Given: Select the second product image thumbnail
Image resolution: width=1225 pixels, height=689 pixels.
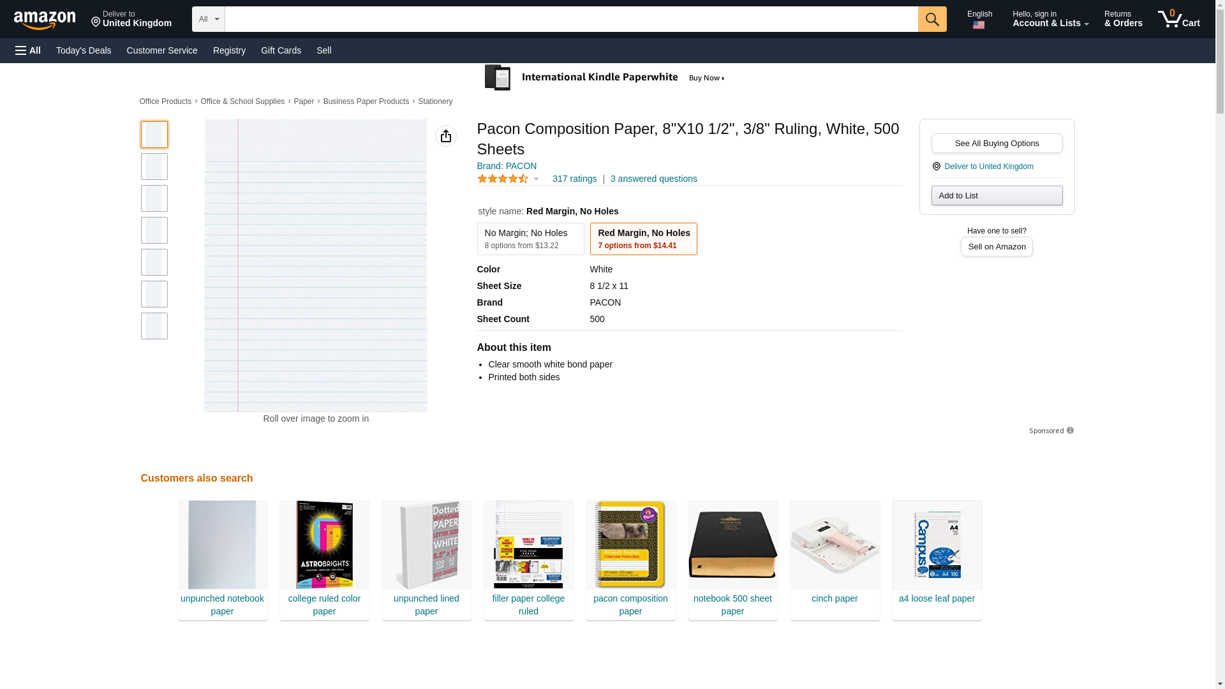Looking at the screenshot, I should [154, 167].
